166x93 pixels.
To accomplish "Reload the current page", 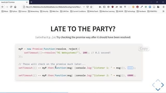I will 11,7.
